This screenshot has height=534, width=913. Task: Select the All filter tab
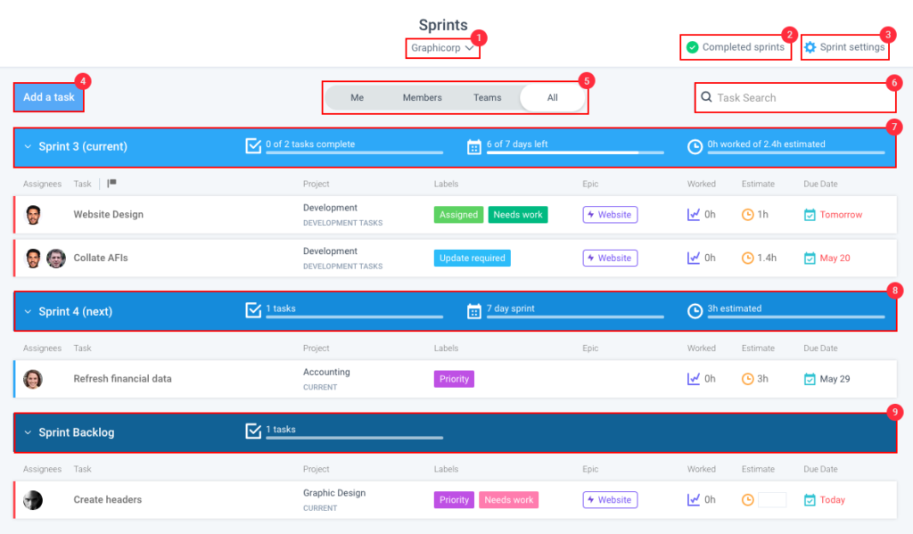(552, 98)
